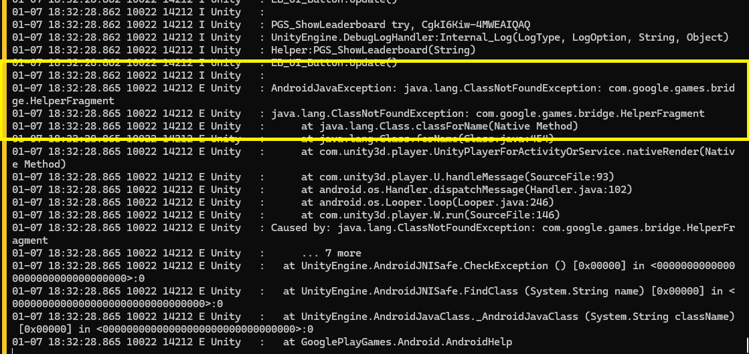
Task: Select the 'AndroidJavaException:' error line
Action: [x=373, y=88]
